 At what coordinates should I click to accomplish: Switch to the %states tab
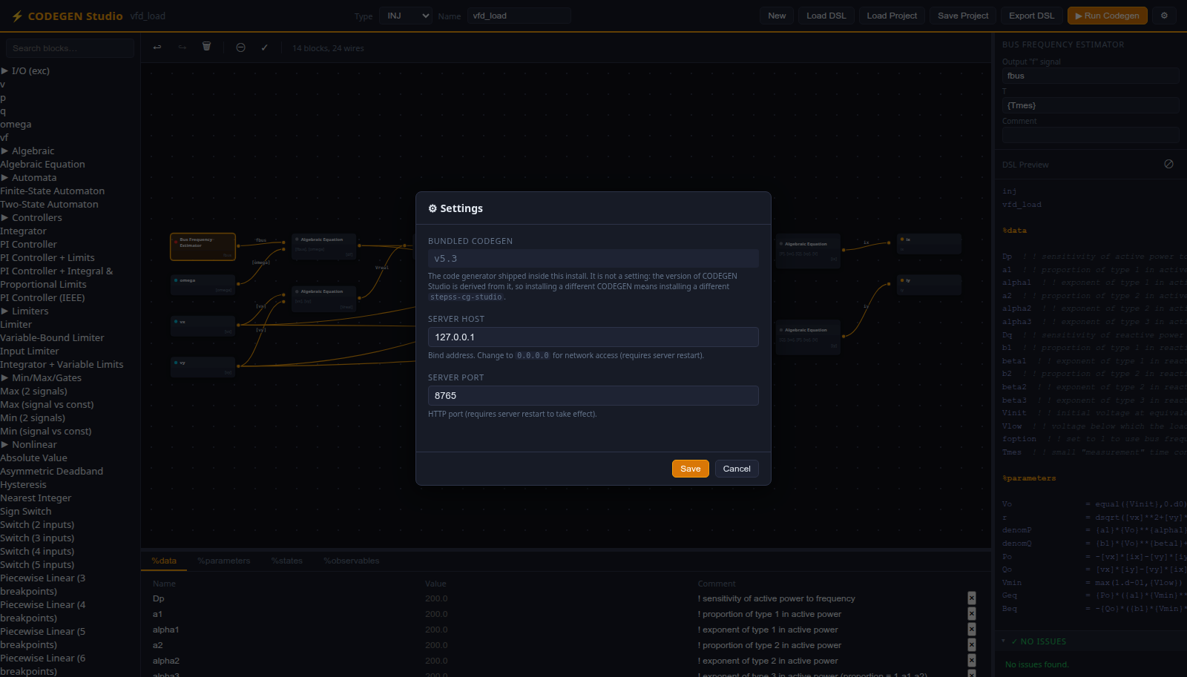(287, 561)
